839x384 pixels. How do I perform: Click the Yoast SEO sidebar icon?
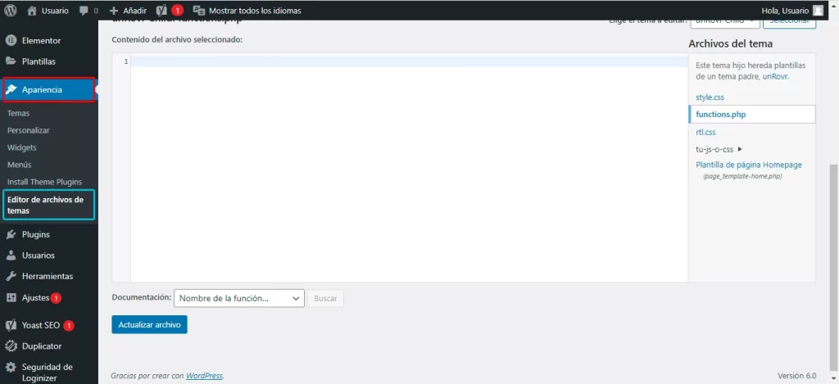click(x=11, y=325)
